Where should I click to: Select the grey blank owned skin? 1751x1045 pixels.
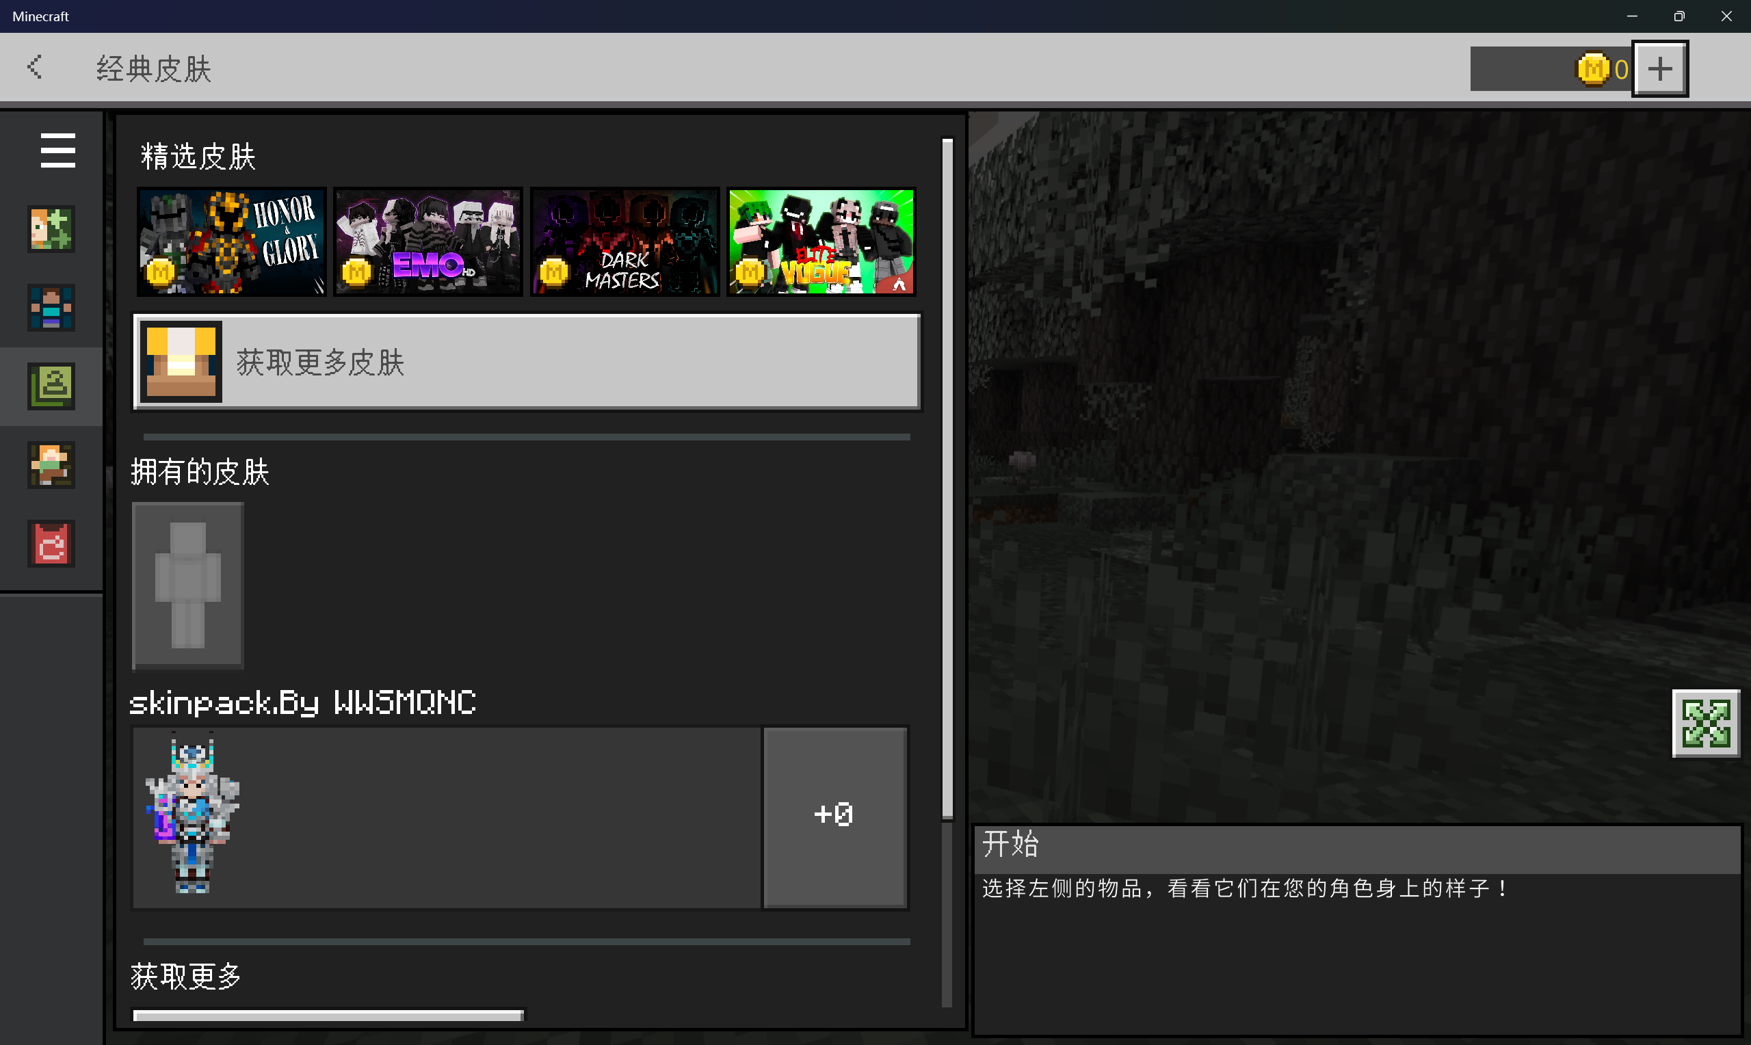tap(188, 585)
